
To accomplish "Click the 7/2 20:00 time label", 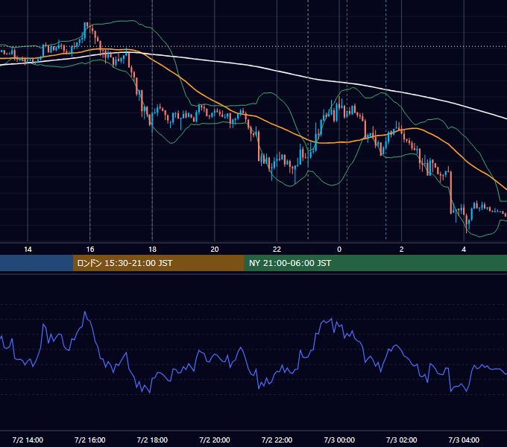I will [215, 440].
